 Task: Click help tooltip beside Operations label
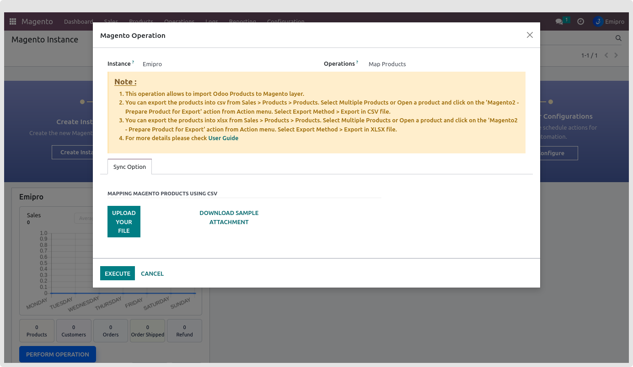point(357,62)
